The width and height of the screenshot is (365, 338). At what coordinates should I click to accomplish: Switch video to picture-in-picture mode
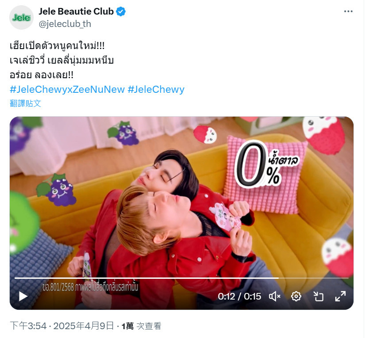(318, 296)
